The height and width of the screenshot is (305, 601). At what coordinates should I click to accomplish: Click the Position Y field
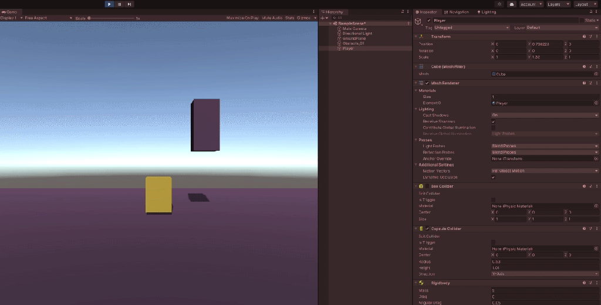(548, 44)
